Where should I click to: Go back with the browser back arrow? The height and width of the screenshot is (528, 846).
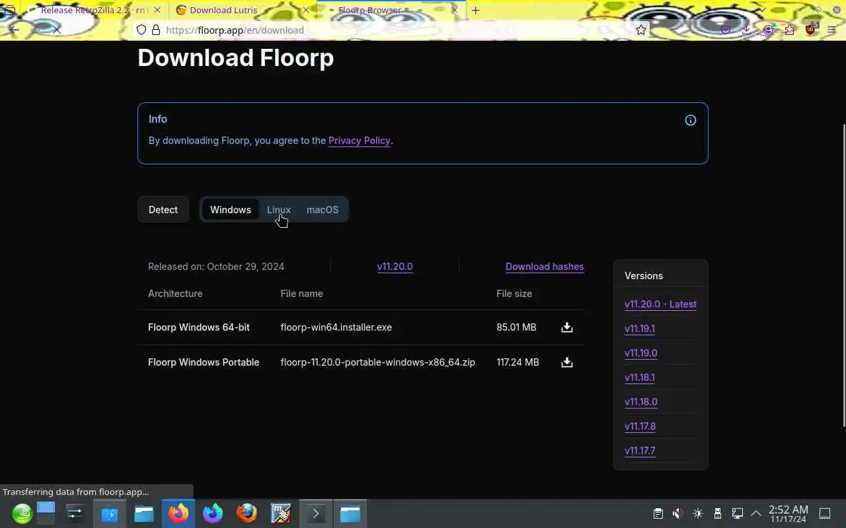tap(15, 30)
